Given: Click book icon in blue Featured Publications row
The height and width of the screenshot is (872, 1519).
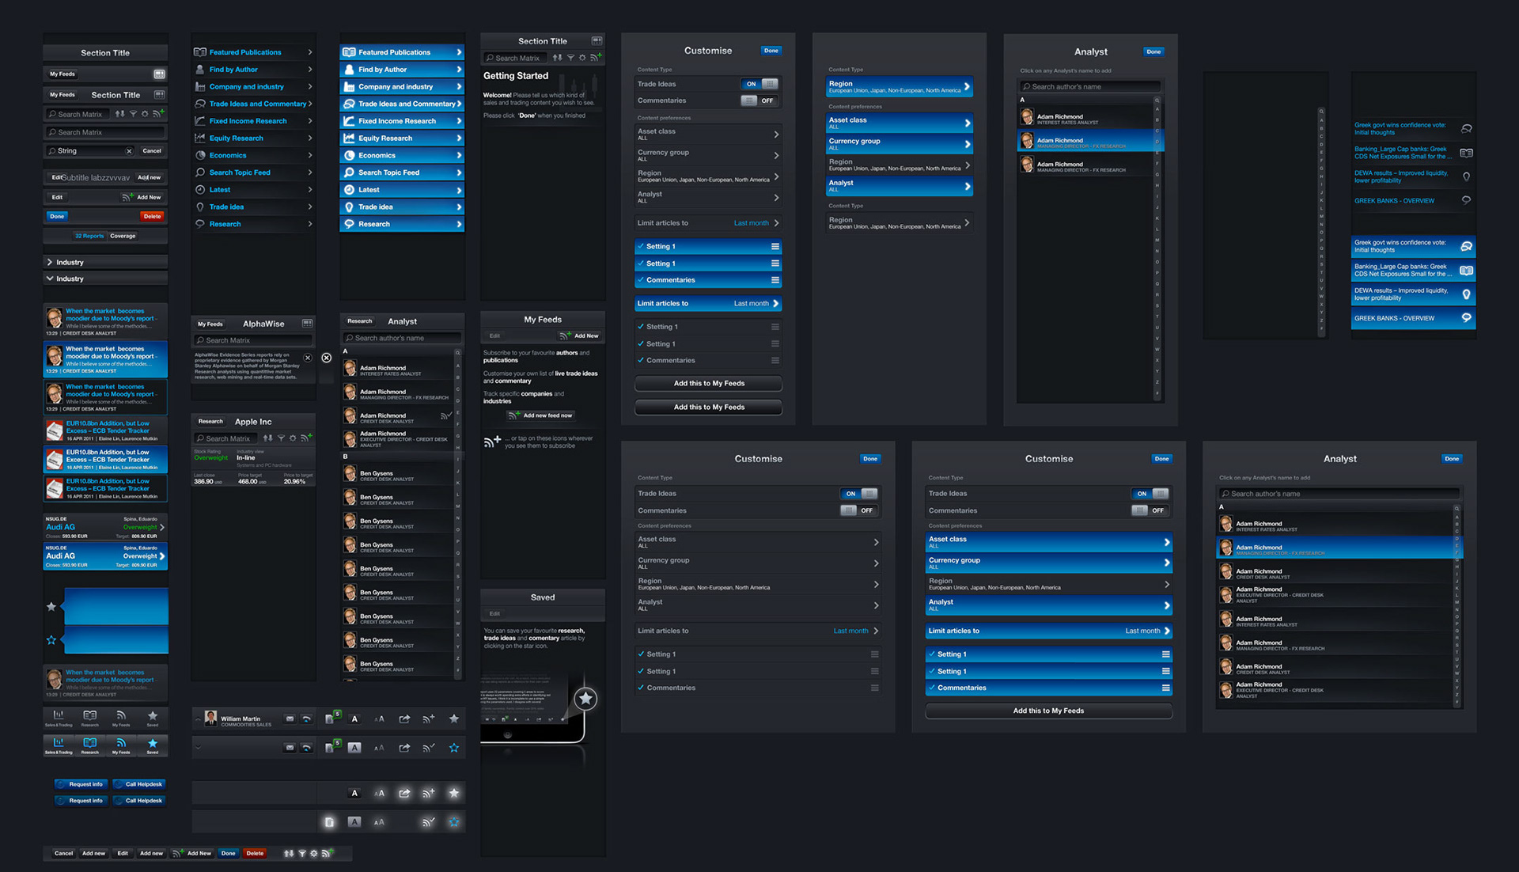Looking at the screenshot, I should pos(349,52).
